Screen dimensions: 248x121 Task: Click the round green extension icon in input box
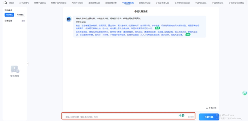click(183, 115)
